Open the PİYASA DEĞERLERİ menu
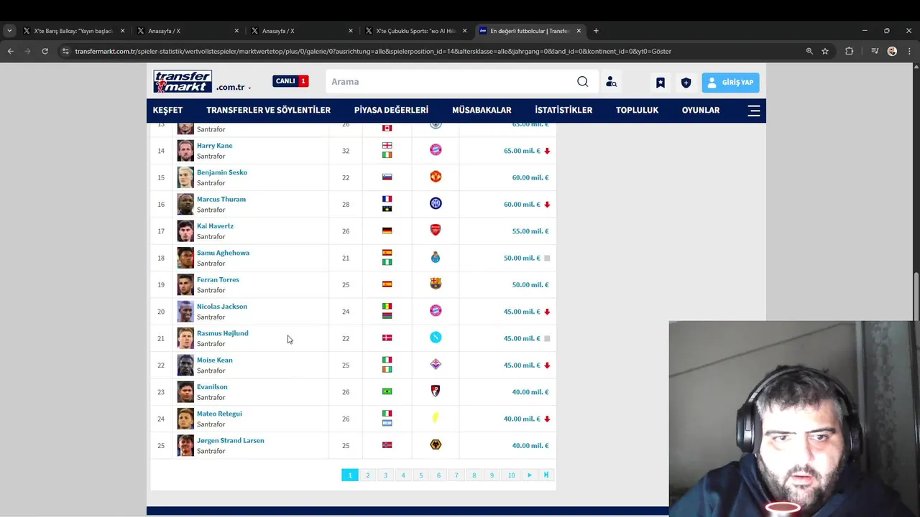This screenshot has width=920, height=517. [x=391, y=110]
